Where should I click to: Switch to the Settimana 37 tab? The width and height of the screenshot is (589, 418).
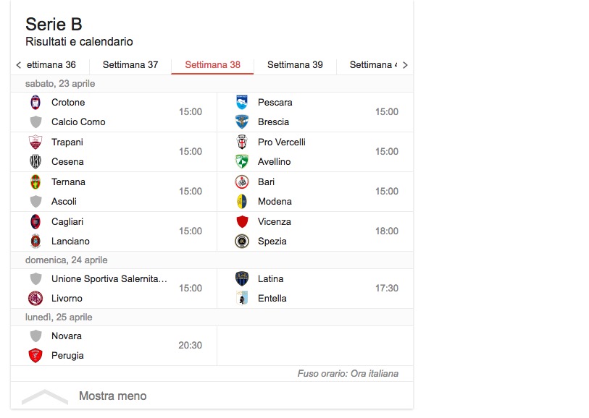click(x=130, y=65)
